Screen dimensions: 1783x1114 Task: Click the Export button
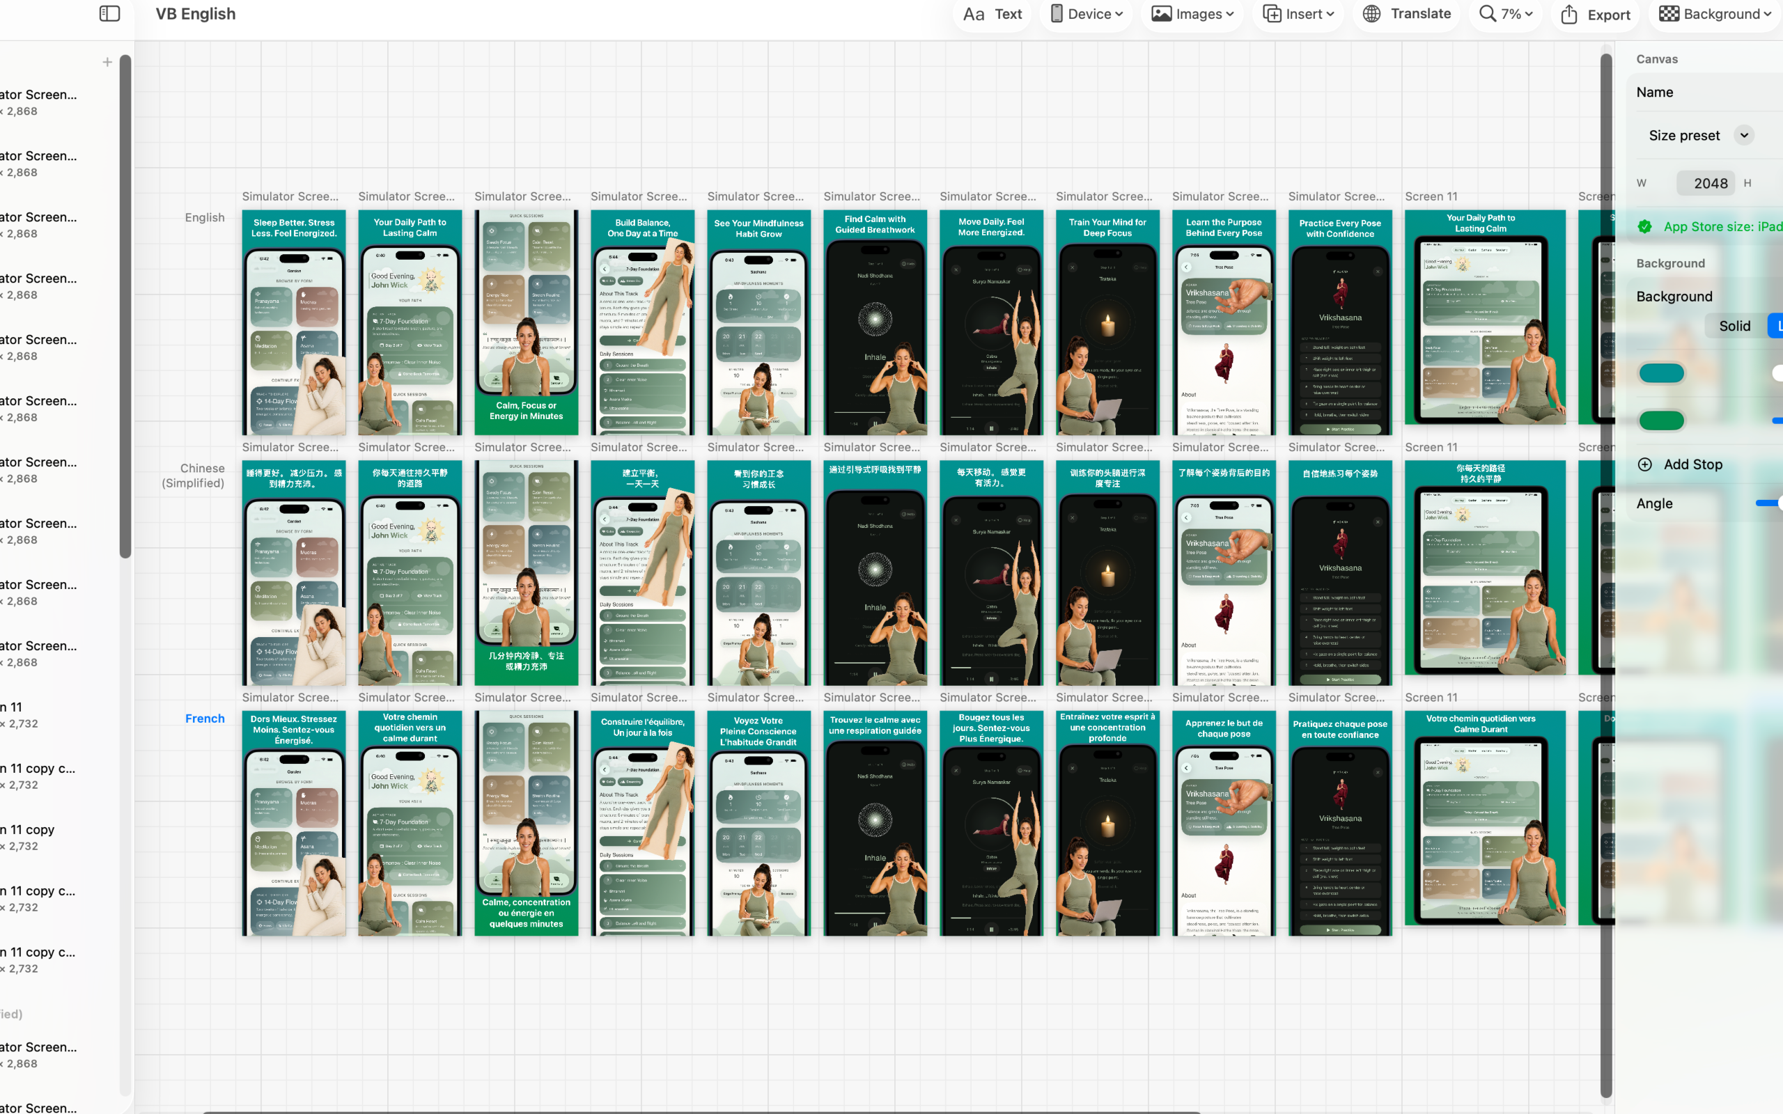click(x=1595, y=14)
